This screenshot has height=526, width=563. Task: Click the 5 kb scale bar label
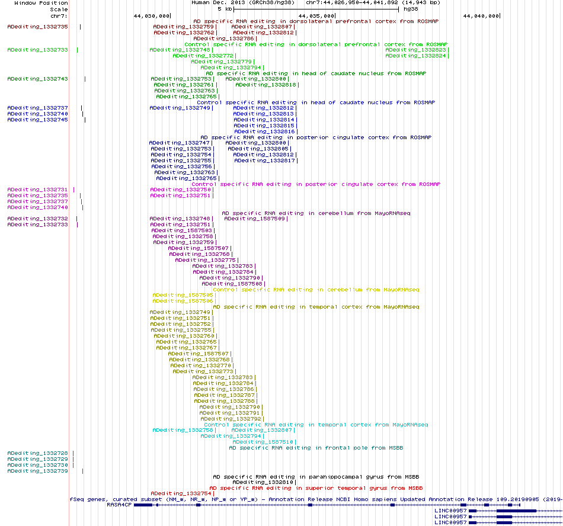point(225,9)
